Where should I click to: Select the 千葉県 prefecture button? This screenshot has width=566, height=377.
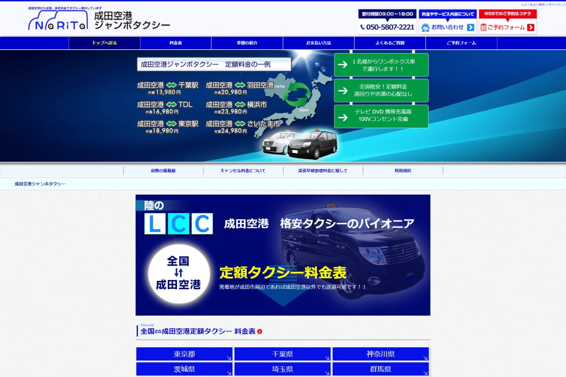[283, 354]
